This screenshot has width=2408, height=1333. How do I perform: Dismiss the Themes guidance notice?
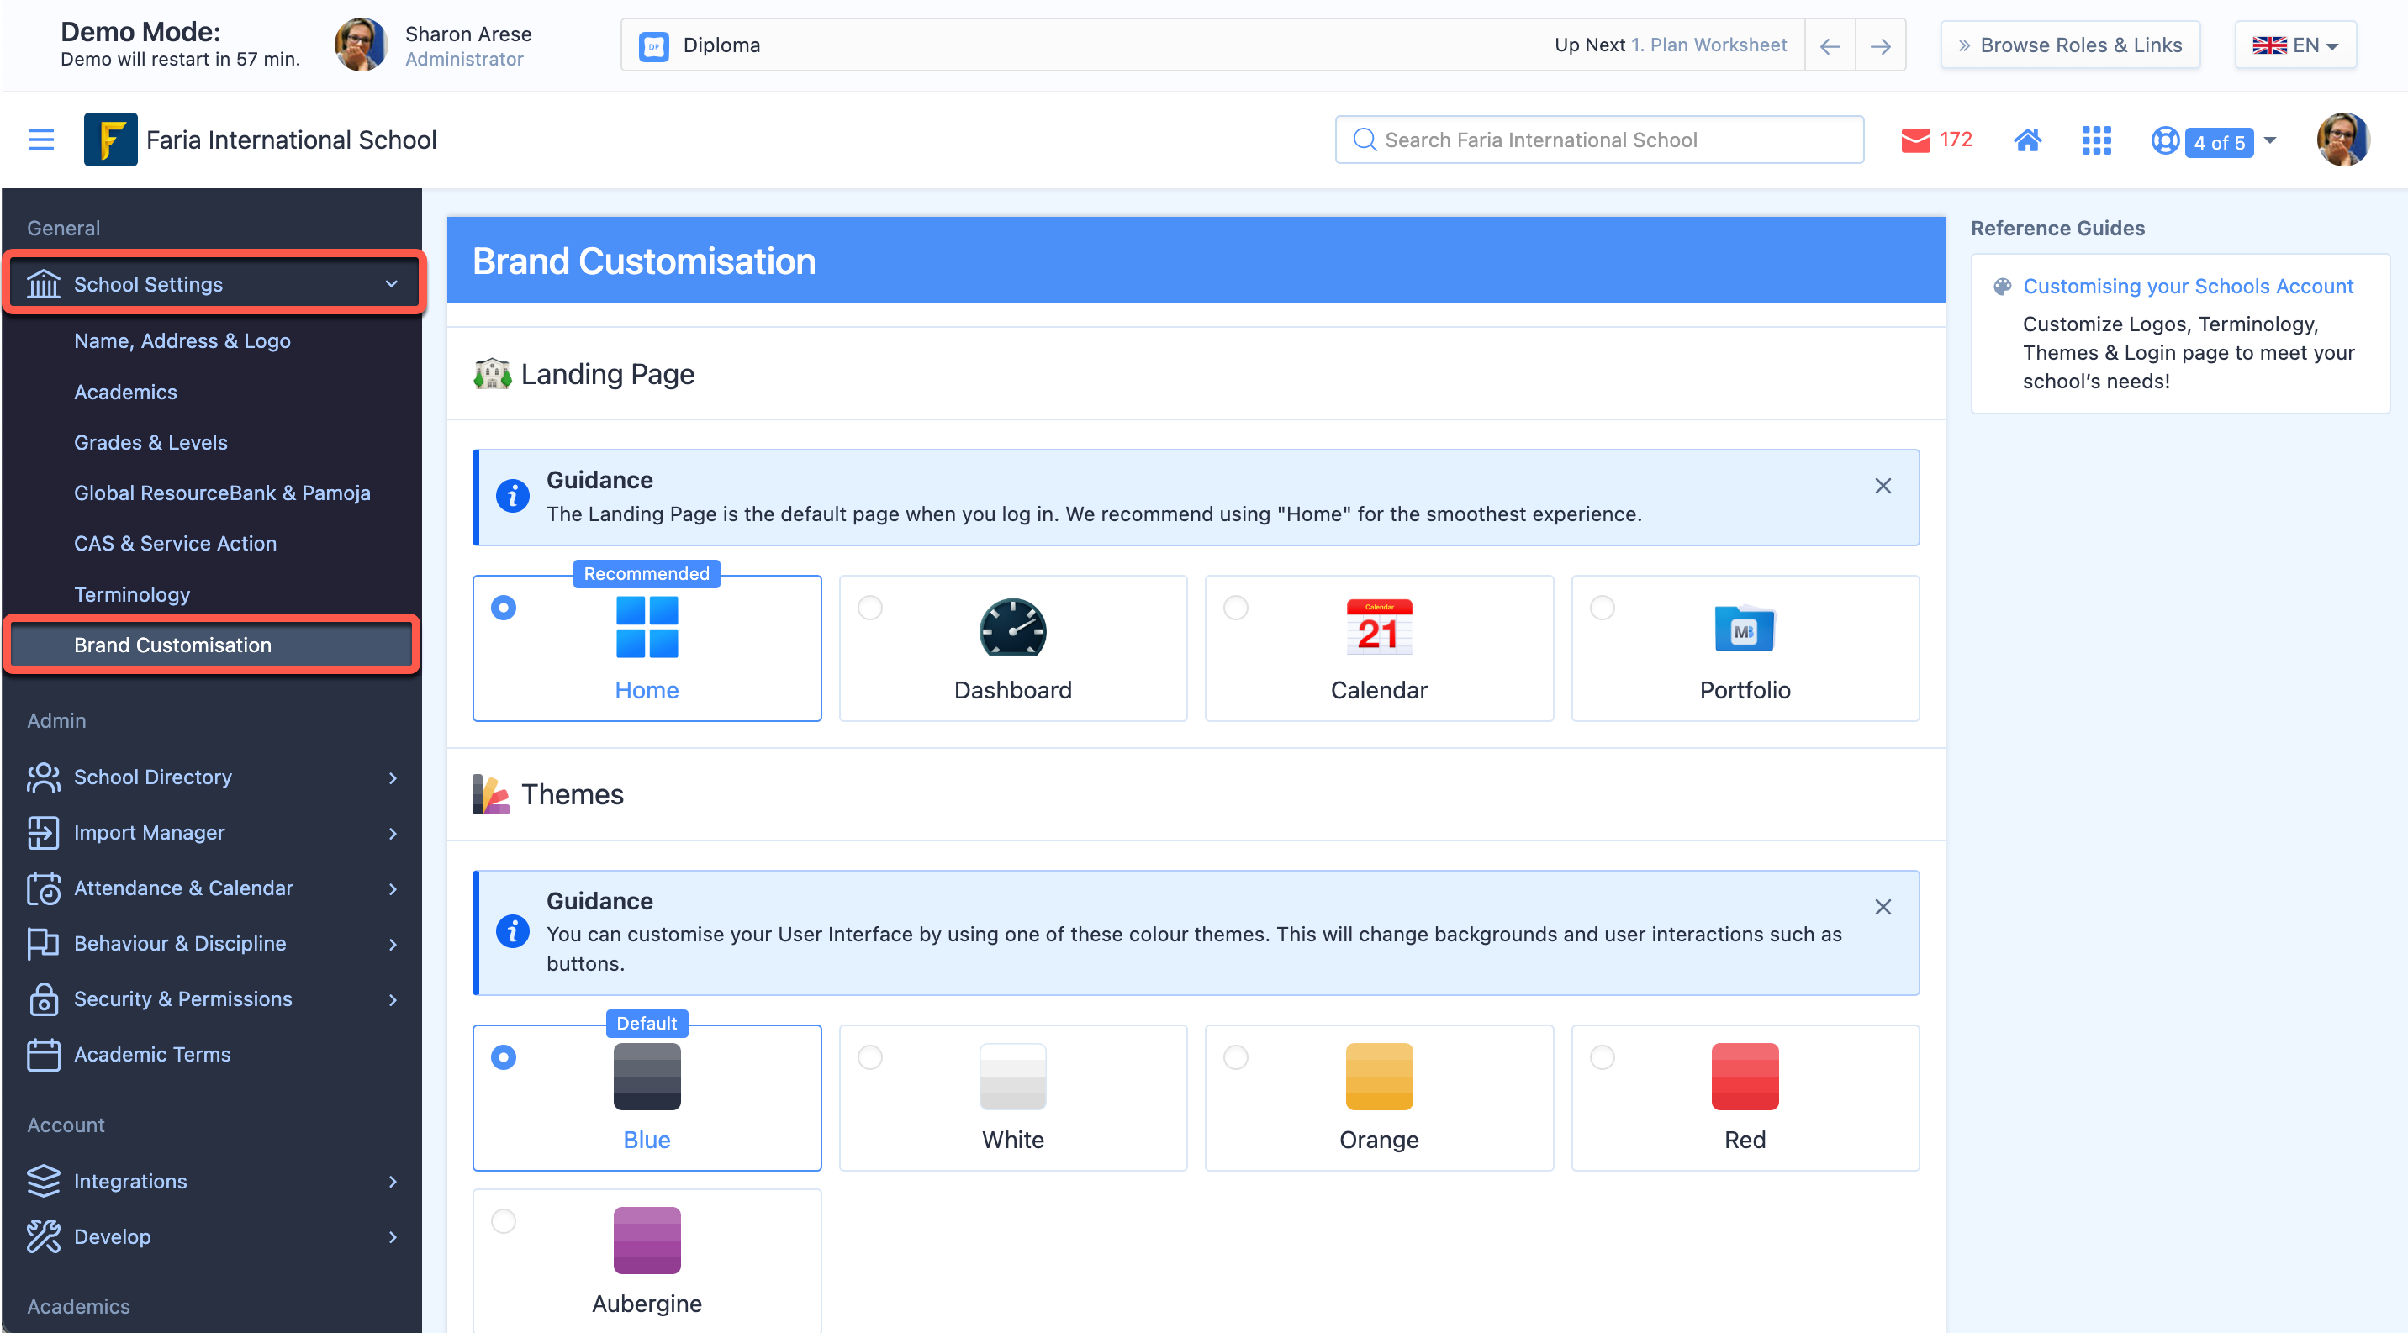(1883, 907)
